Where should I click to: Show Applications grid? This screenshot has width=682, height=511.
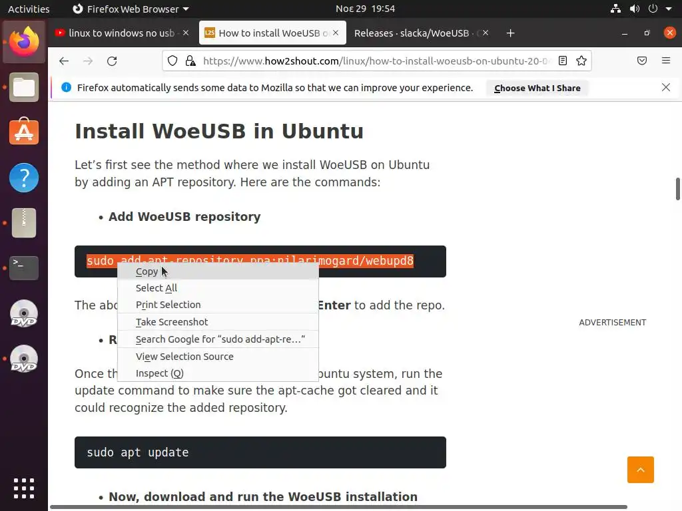[24, 488]
